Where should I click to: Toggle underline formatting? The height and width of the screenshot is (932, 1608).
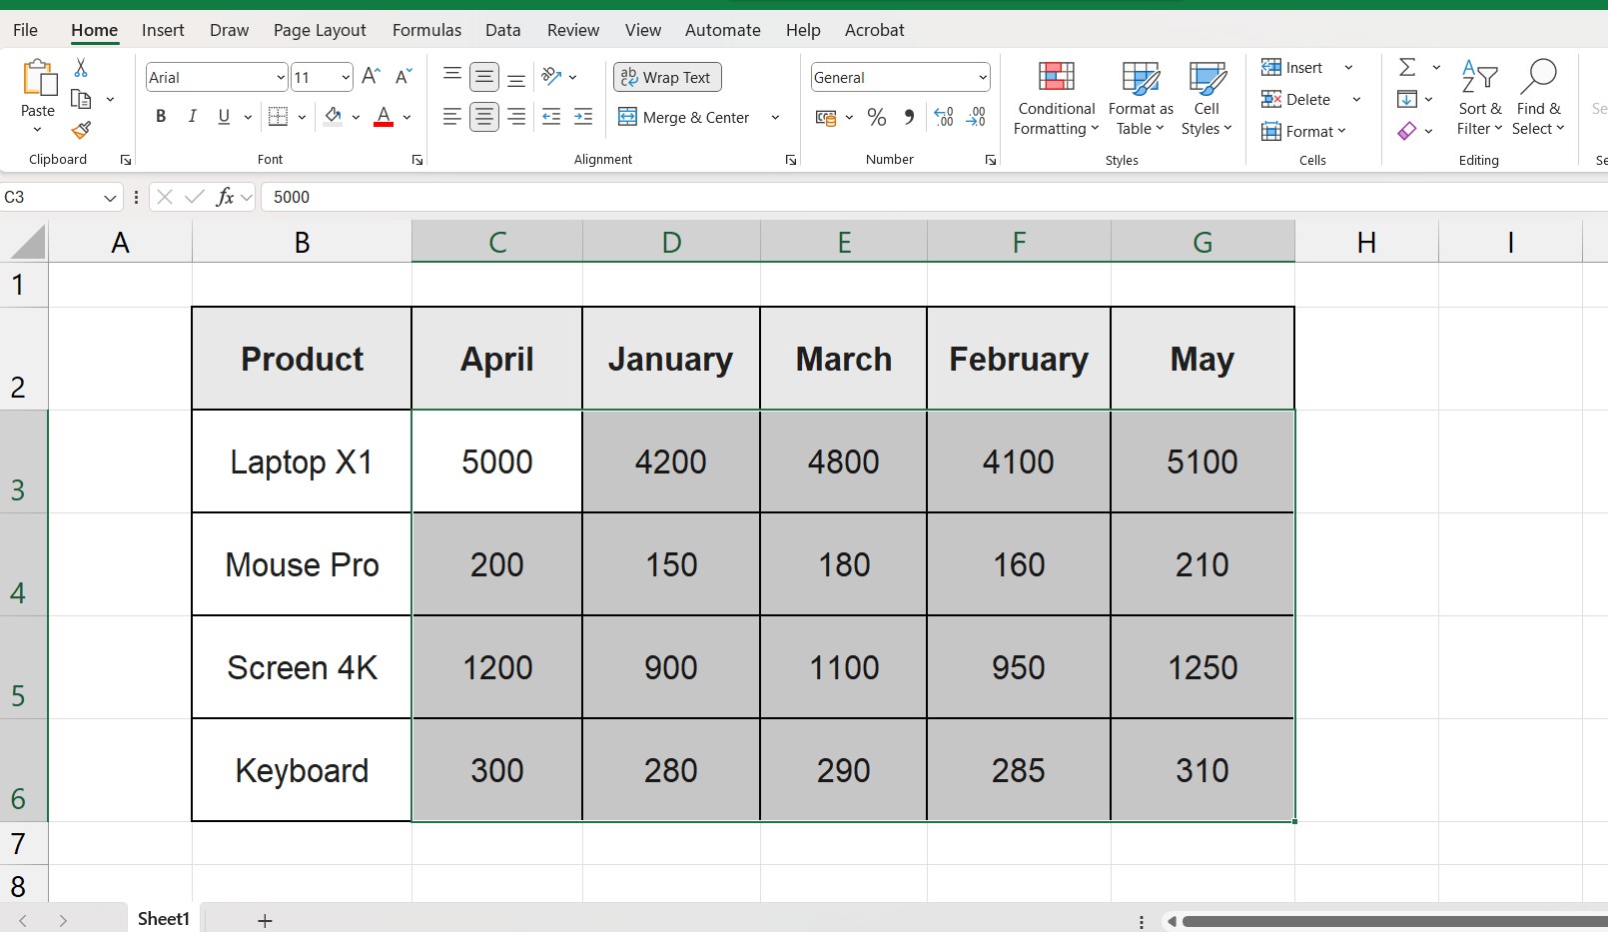click(x=223, y=117)
